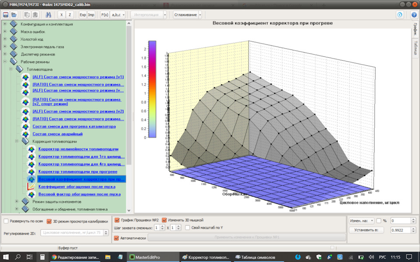Expand the 'Маска ошибок' tree node
The height and width of the screenshot is (262, 420).
coord(5,31)
